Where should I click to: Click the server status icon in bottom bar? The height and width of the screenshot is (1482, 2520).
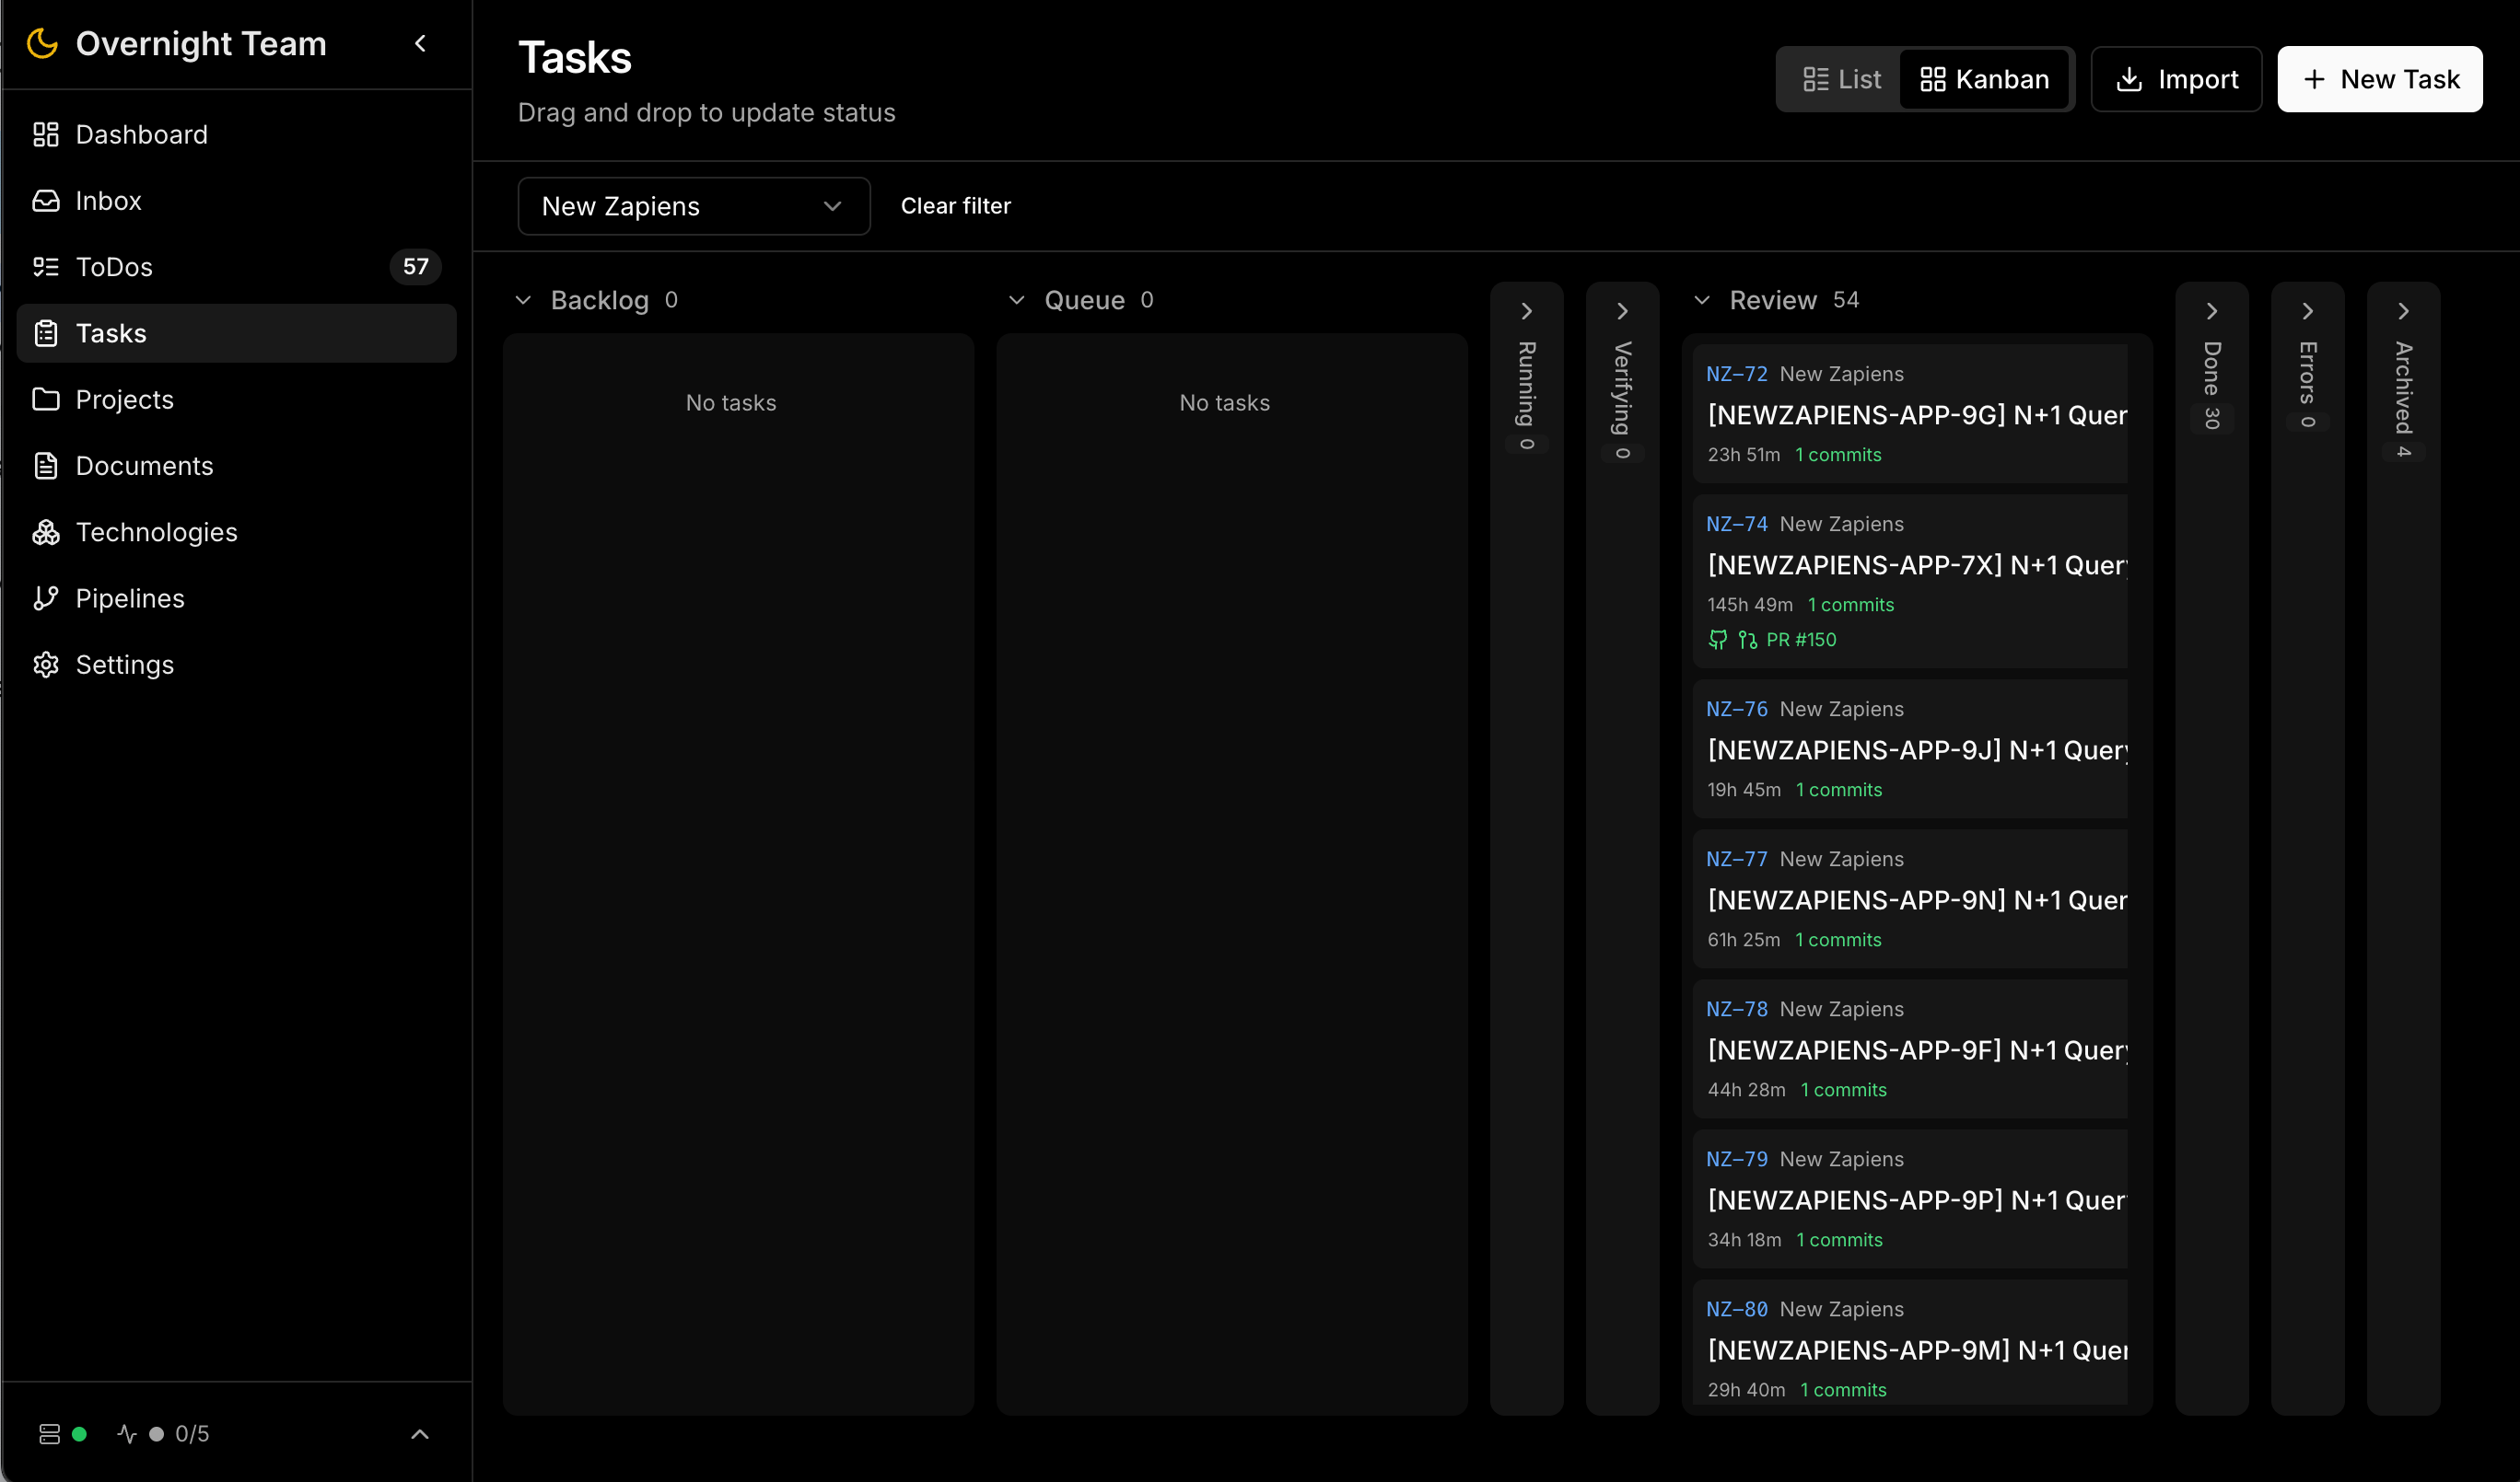(x=48, y=1433)
